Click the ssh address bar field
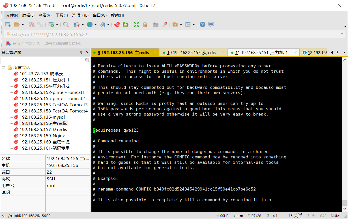 click(x=172, y=34)
